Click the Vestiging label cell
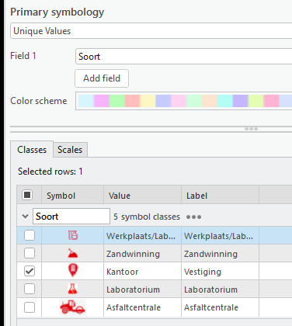292x326 pixels. [x=220, y=272]
